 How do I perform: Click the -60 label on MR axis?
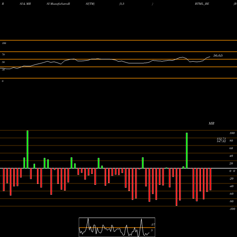tap(231, 194)
